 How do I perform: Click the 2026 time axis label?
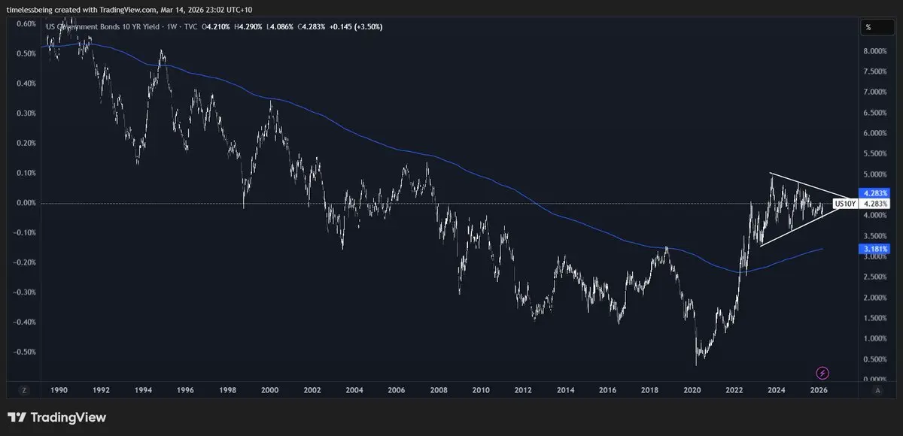tap(819, 390)
